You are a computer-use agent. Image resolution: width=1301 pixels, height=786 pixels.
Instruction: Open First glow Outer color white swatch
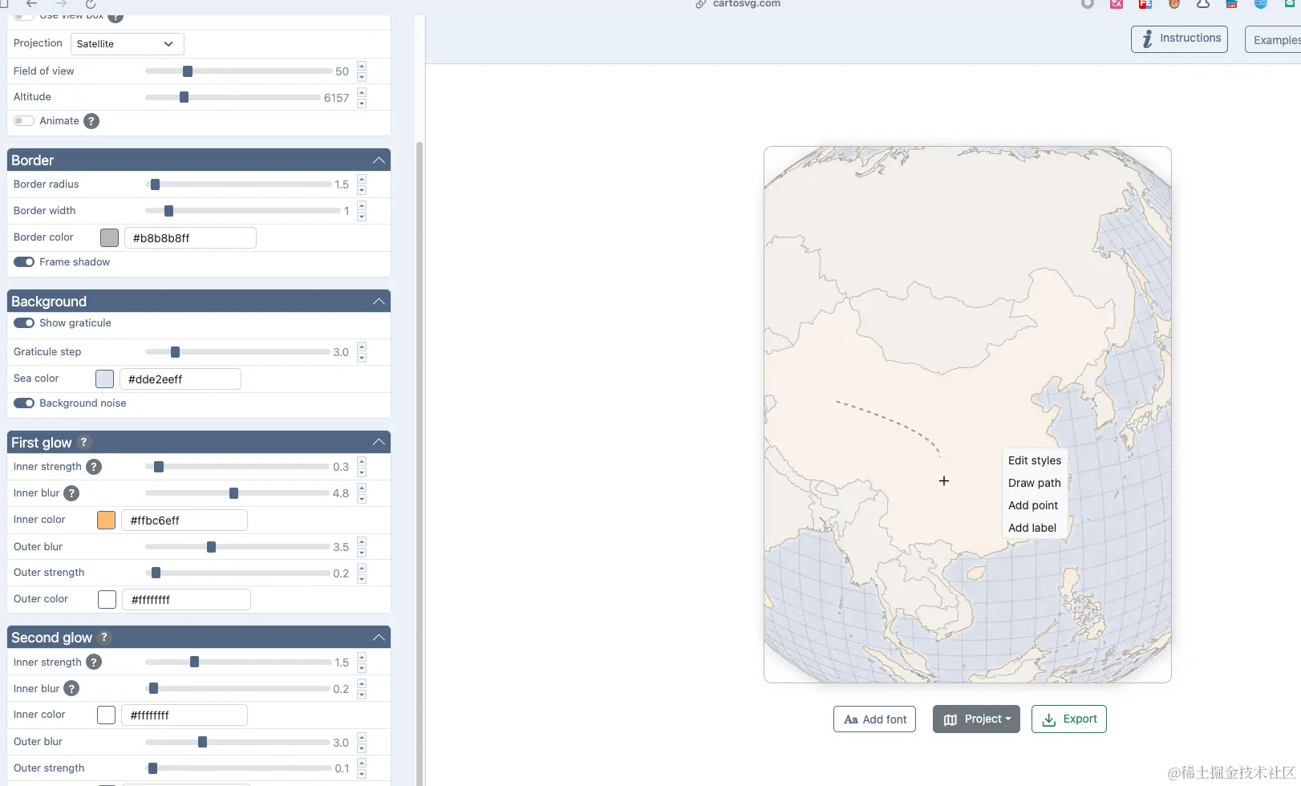pos(107,599)
